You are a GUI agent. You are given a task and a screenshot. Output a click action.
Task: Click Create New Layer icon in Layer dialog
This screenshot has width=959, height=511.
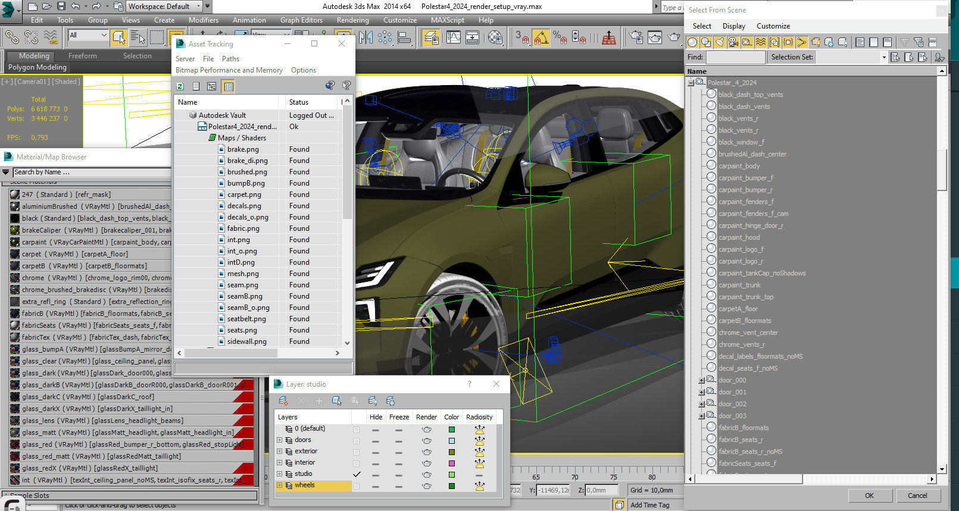pyautogui.click(x=283, y=401)
